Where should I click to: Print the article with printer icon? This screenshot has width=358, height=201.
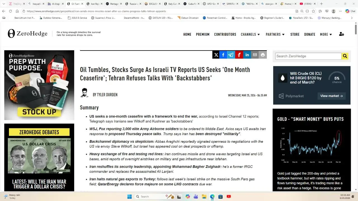263,55
